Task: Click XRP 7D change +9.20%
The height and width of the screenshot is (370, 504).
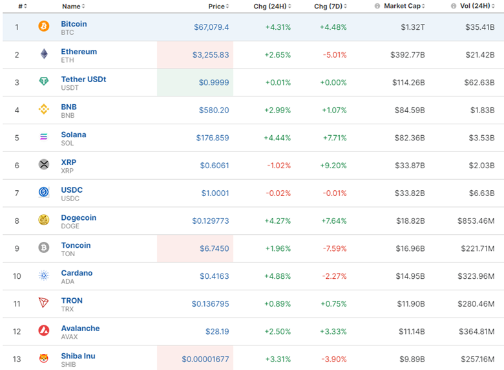Action: (x=333, y=166)
